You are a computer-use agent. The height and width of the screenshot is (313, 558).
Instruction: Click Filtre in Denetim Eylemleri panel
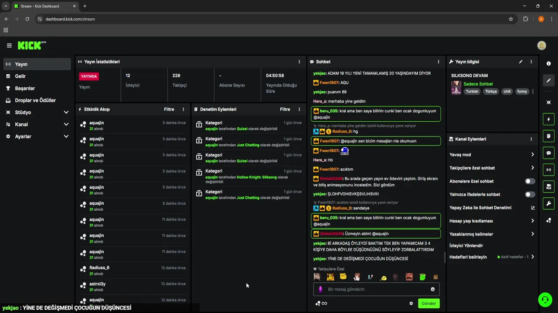click(285, 110)
